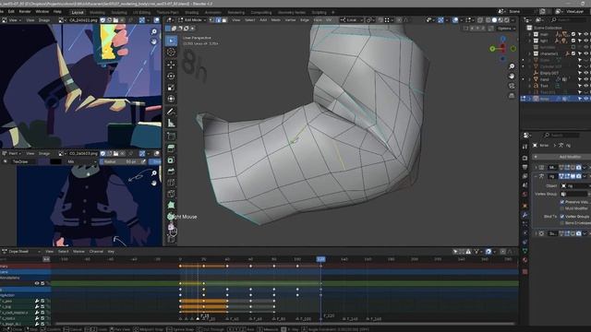591x332 pixels.
Task: Open the Dope Sheet mode dropdown
Action: (21, 252)
